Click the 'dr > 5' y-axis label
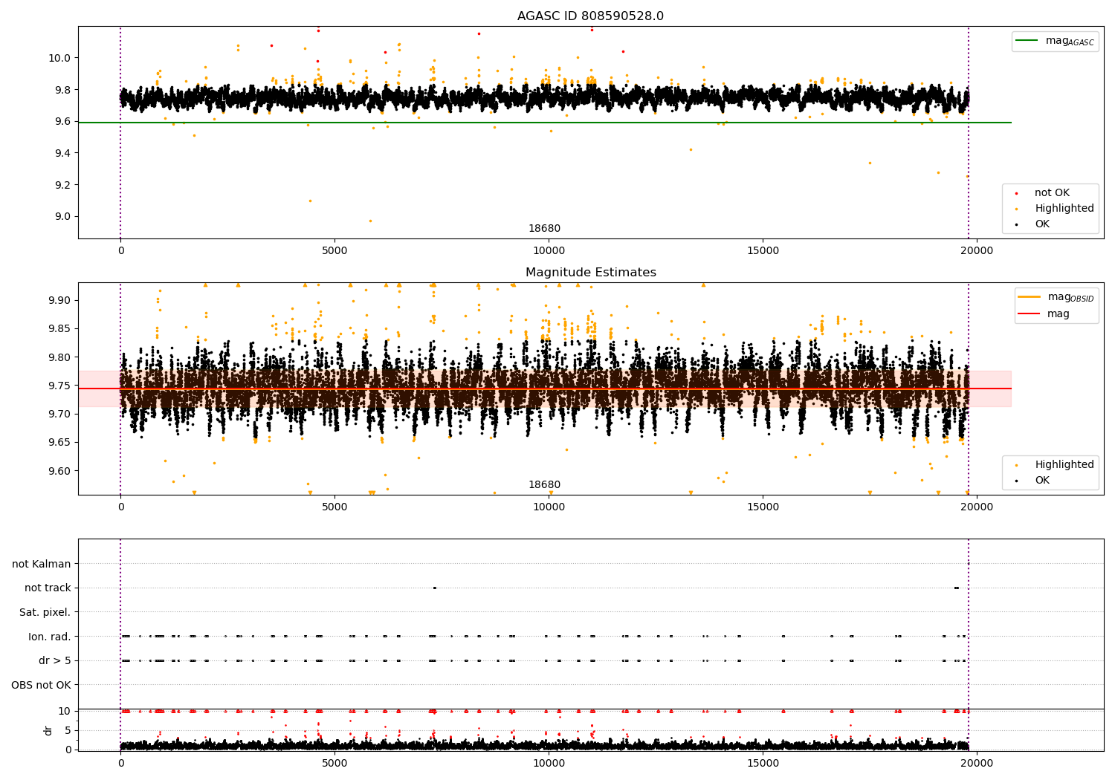This screenshot has width=1115, height=780. point(54,661)
